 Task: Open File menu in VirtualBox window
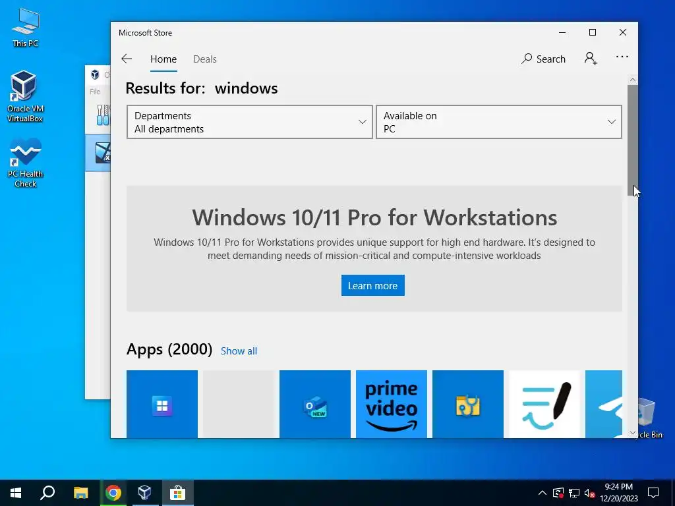95,91
